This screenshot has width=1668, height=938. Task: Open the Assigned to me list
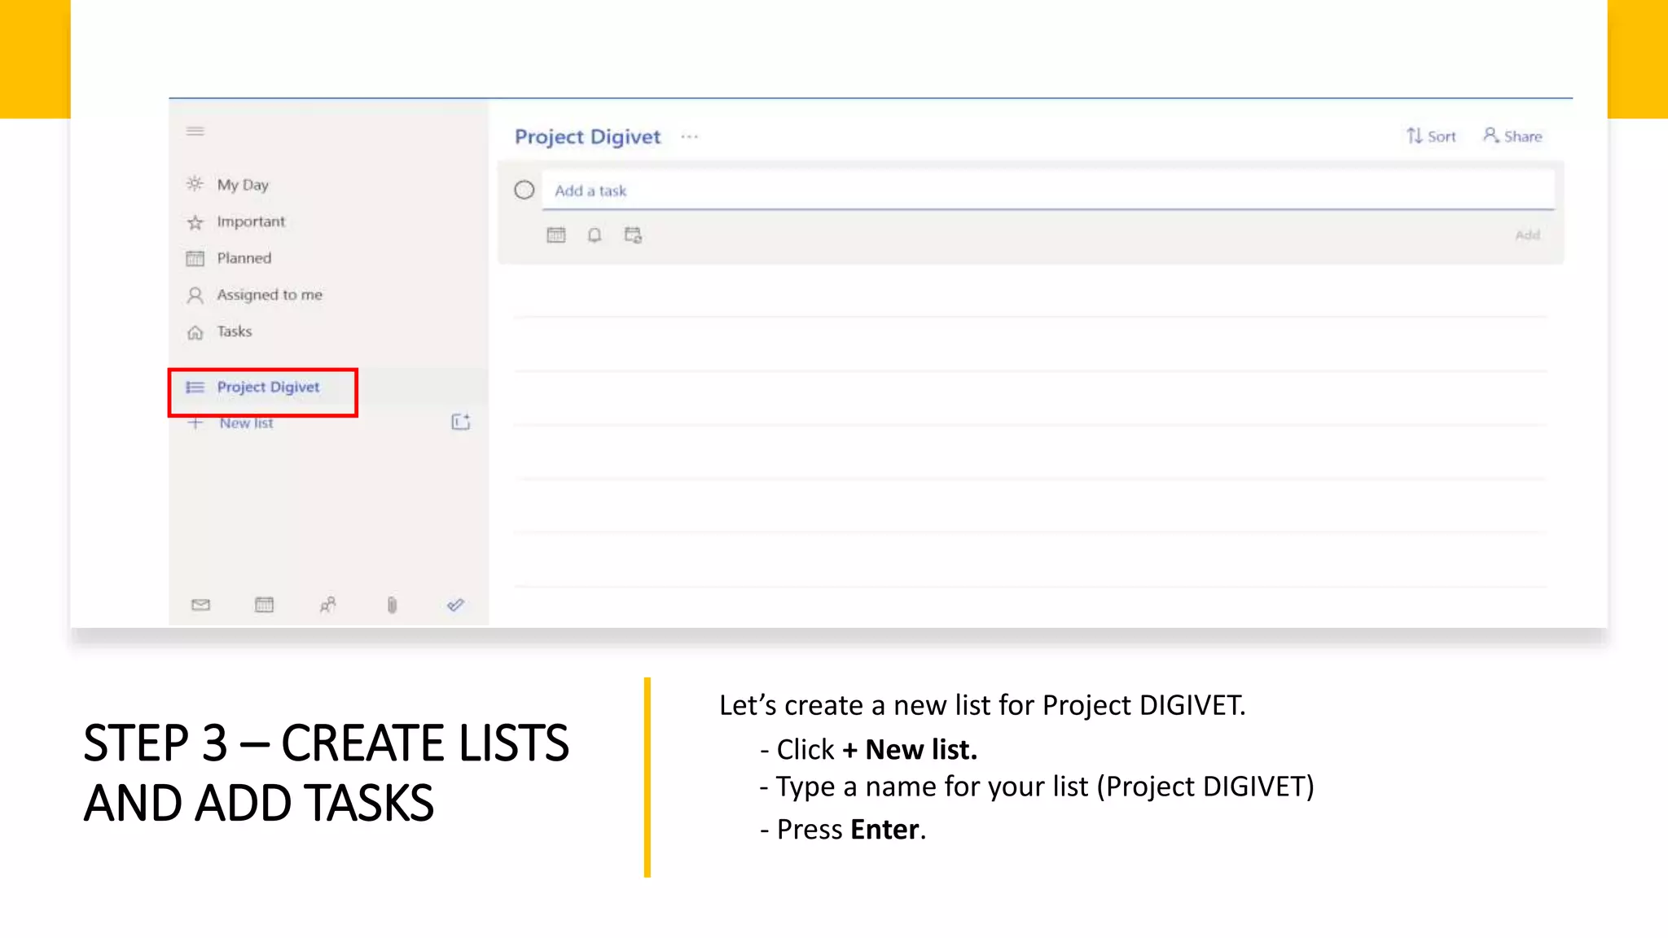point(269,295)
